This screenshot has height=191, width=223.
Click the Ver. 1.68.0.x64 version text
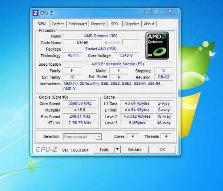75,150
